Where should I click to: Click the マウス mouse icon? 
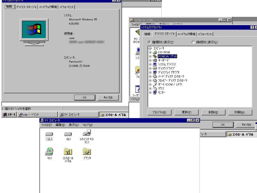click(155, 88)
